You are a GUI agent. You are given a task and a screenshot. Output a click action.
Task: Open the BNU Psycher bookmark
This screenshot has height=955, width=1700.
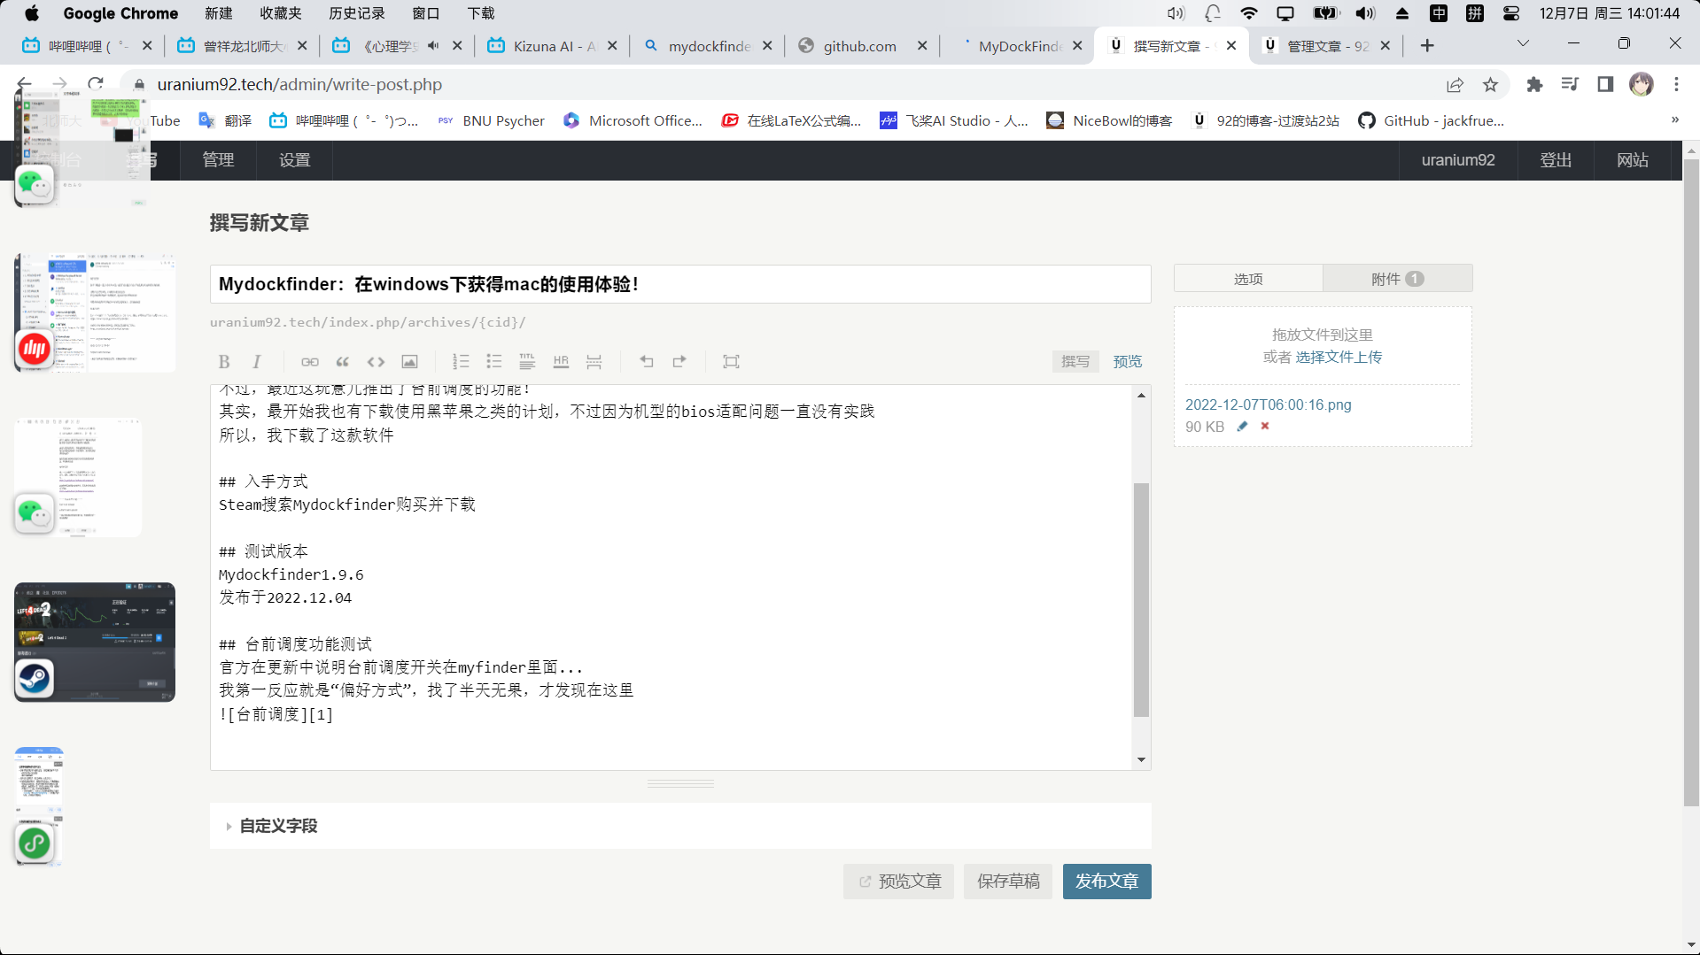pos(492,120)
